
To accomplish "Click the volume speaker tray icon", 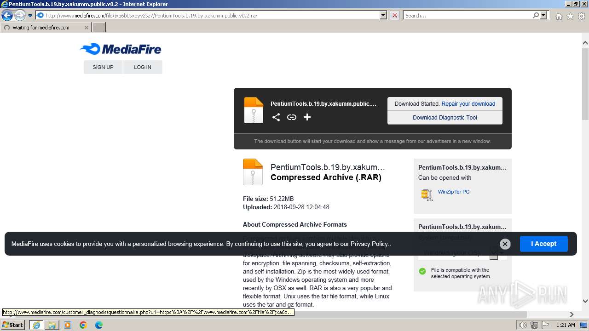I will 523,325.
